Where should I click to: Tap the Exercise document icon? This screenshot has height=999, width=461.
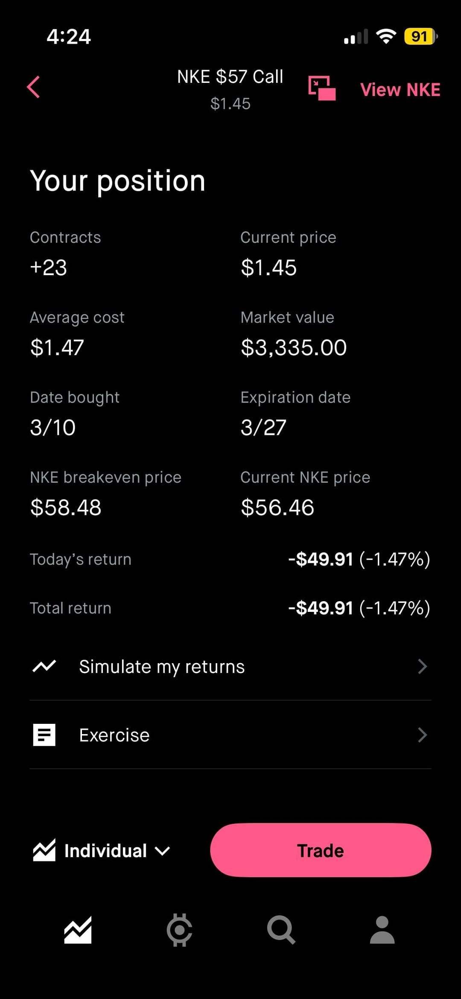tap(44, 735)
